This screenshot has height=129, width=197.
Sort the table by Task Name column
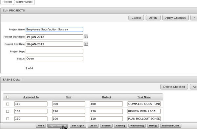pos(144,97)
